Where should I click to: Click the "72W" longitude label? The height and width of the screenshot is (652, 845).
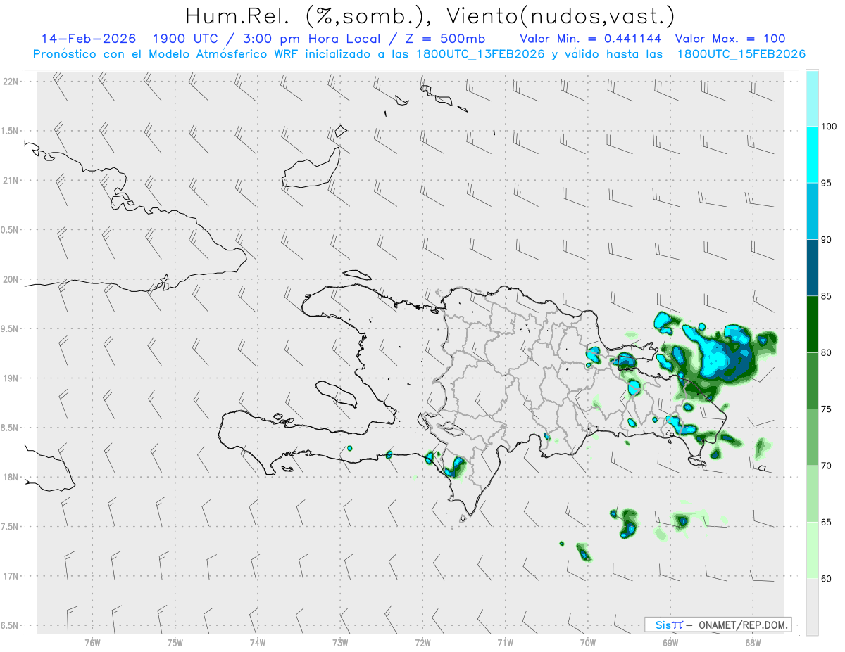423,642
